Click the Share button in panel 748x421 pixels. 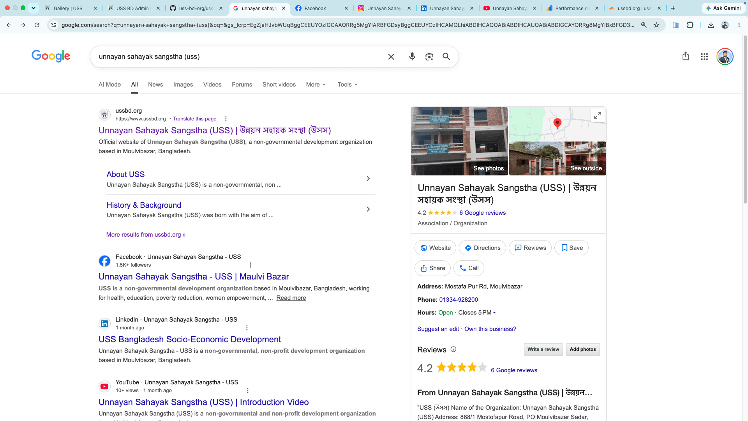pos(432,268)
